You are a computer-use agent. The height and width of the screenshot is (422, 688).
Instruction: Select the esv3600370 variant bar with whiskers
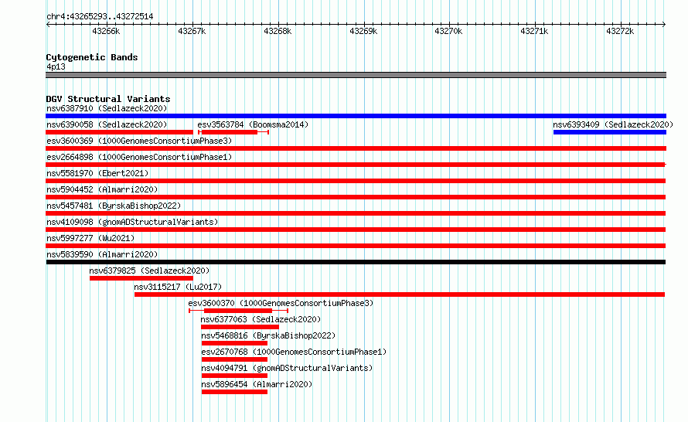pyautogui.click(x=238, y=311)
